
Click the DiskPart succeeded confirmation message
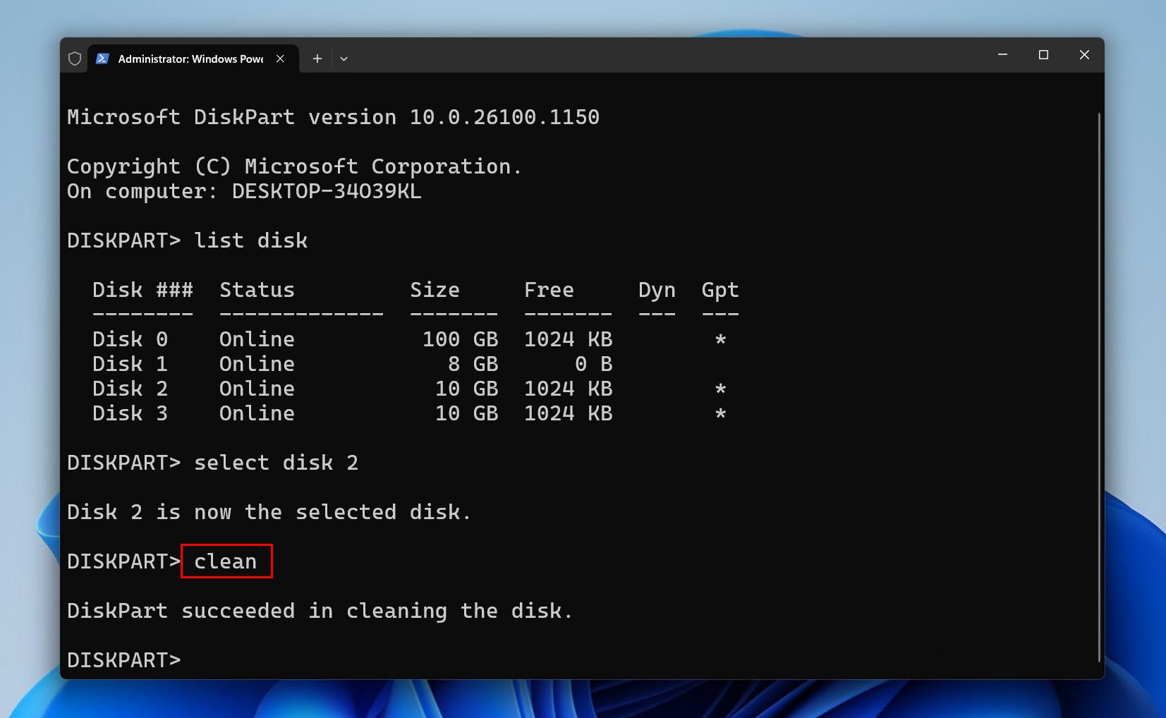(x=319, y=611)
